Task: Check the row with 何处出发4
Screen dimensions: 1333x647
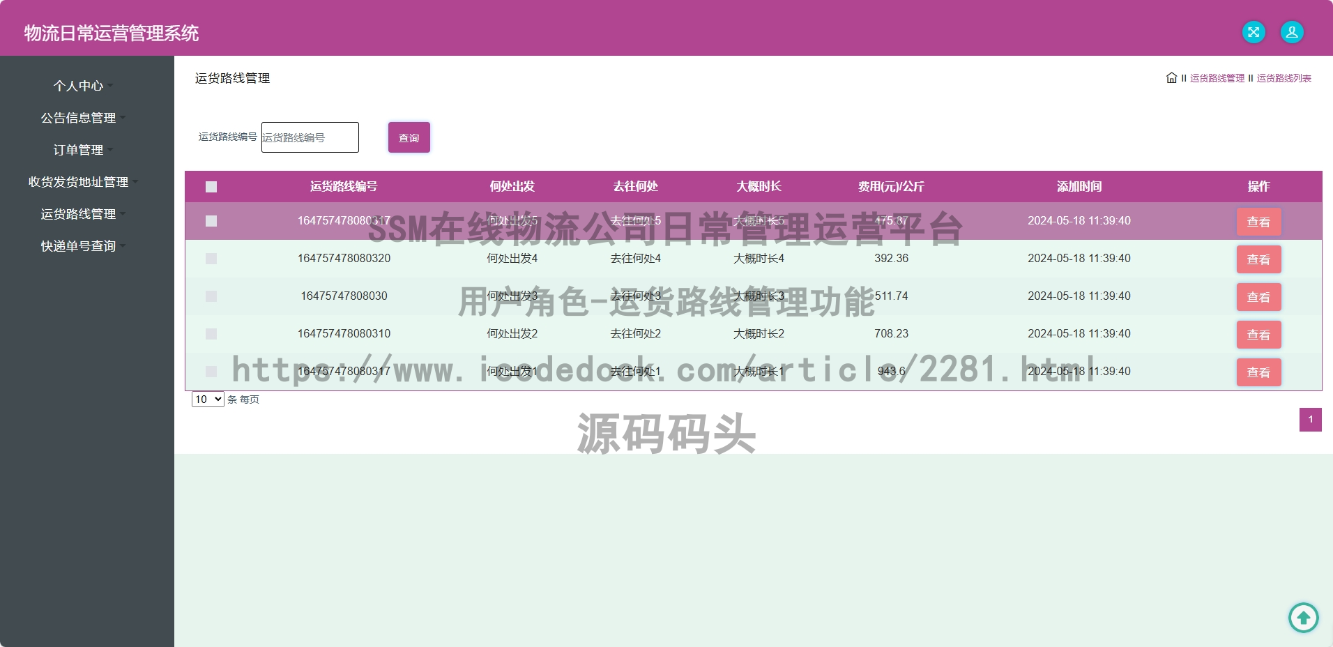Action: click(211, 259)
